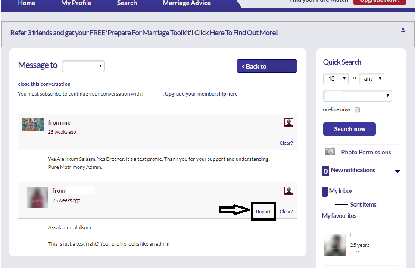The height and width of the screenshot is (268, 418).
Task: Click the notifications count badge
Action: click(x=325, y=171)
